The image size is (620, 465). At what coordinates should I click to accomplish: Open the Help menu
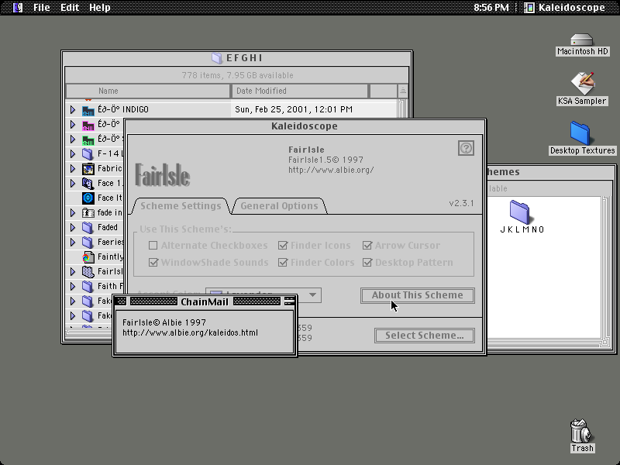pyautogui.click(x=100, y=8)
